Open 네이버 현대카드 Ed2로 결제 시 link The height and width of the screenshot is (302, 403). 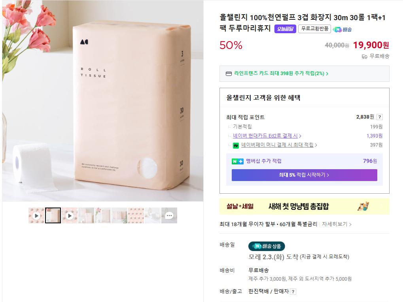click(267, 136)
